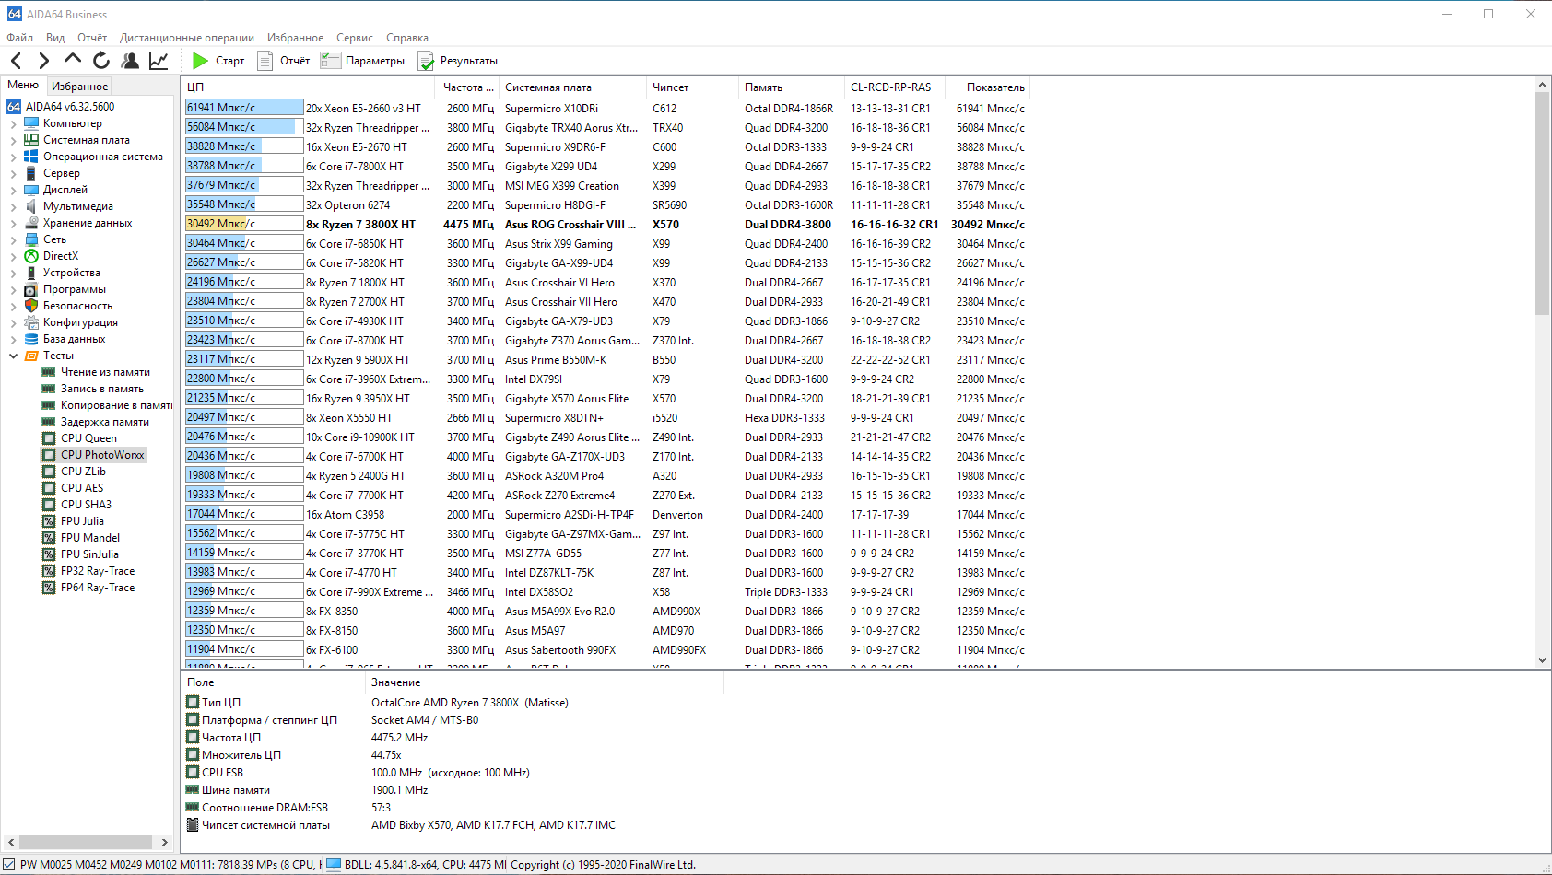Select the Сеть network icon
The image size is (1552, 875).
[x=31, y=239]
